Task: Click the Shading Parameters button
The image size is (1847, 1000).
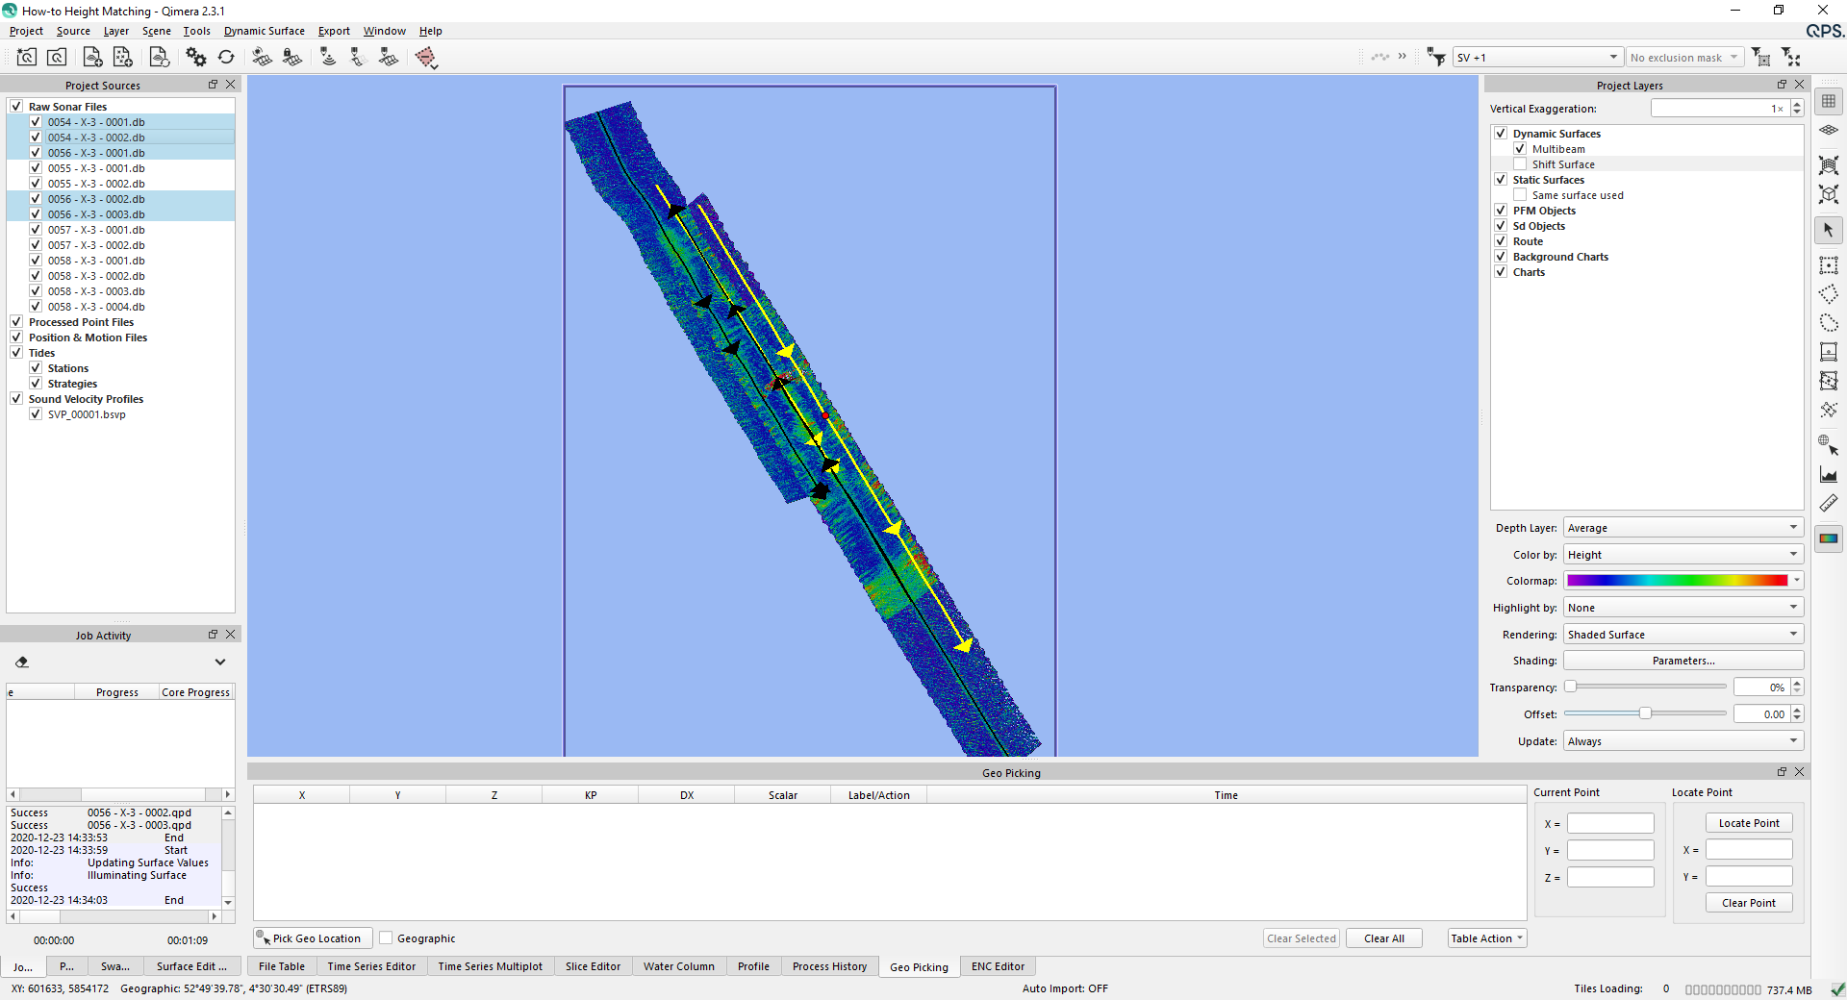Action: click(x=1683, y=661)
